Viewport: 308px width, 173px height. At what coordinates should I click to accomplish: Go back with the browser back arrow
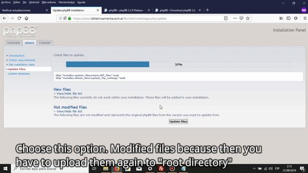pyautogui.click(x=5, y=18)
